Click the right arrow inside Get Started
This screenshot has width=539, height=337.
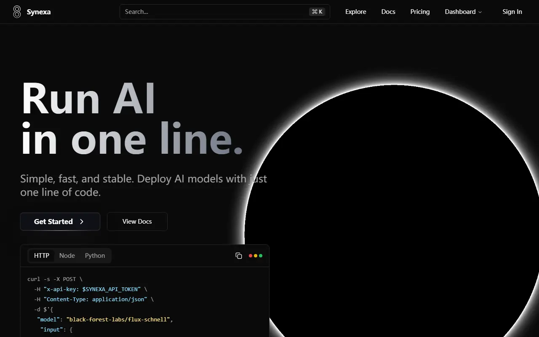(x=82, y=222)
